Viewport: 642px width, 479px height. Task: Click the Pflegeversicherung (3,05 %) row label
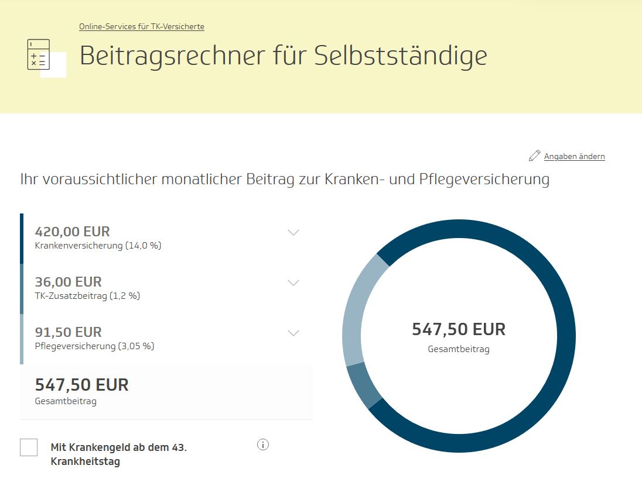(94, 346)
